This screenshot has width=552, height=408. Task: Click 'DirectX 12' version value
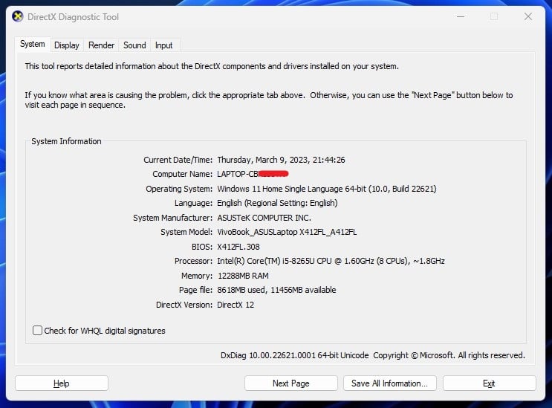pos(236,305)
